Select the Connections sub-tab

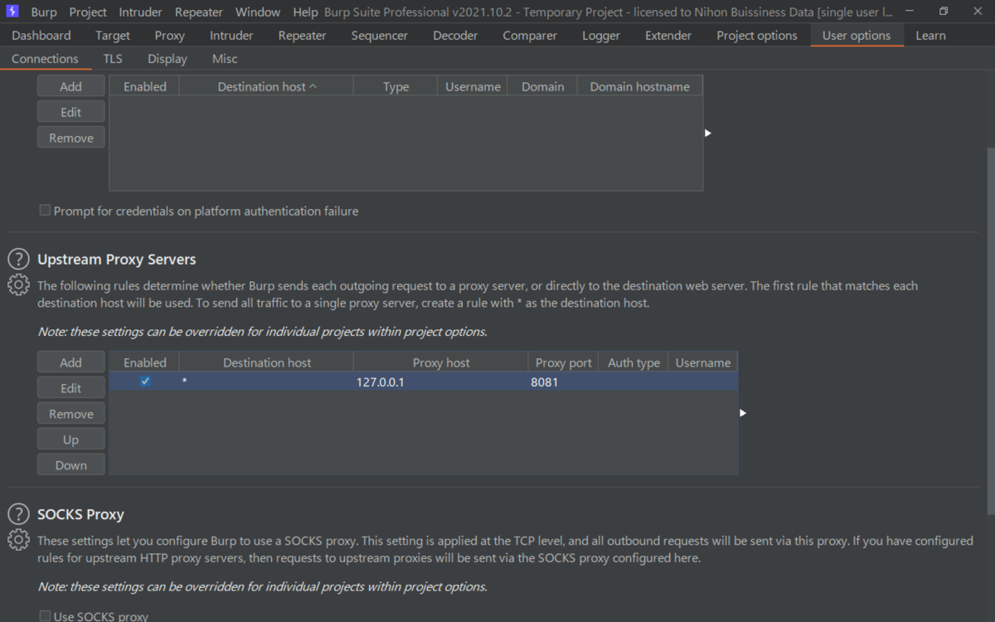click(x=45, y=59)
